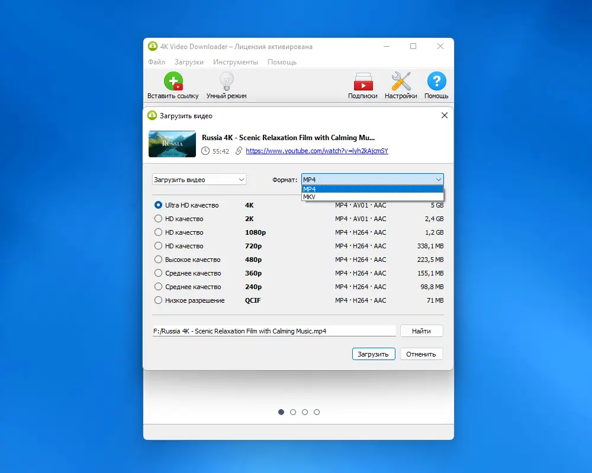Click the Paste Link (Вставить ссылку) icon
Screen dimensions: 592x473
pos(173,81)
